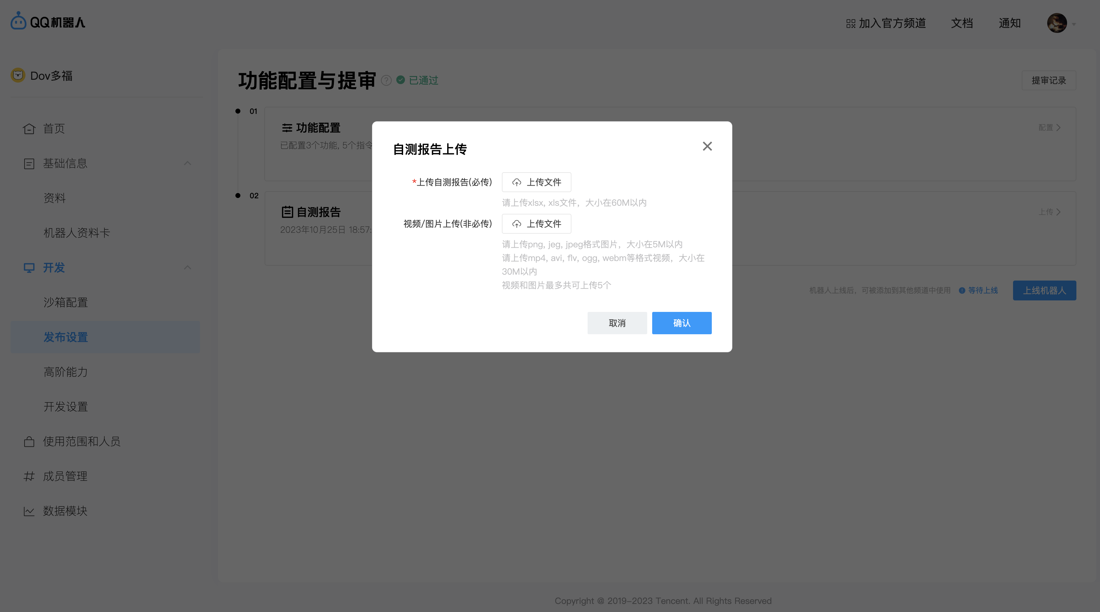Viewport: 1100px width, 612px height.
Task: Close the 自测报告上传 dialog with X
Action: click(x=707, y=146)
